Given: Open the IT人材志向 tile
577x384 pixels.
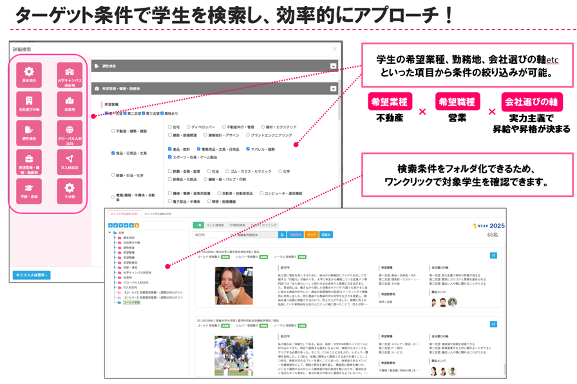Looking at the screenshot, I should [x=70, y=162].
